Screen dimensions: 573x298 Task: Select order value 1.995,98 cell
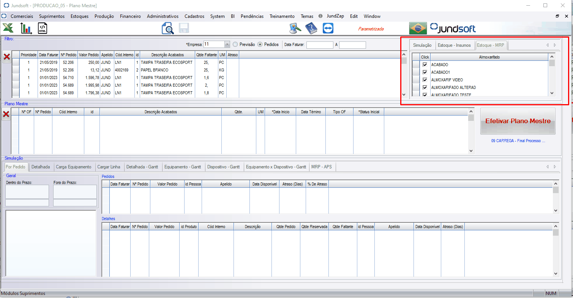click(x=89, y=85)
